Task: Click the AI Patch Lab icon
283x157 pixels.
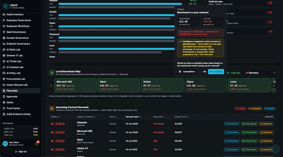Action: click(x=4, y=50)
